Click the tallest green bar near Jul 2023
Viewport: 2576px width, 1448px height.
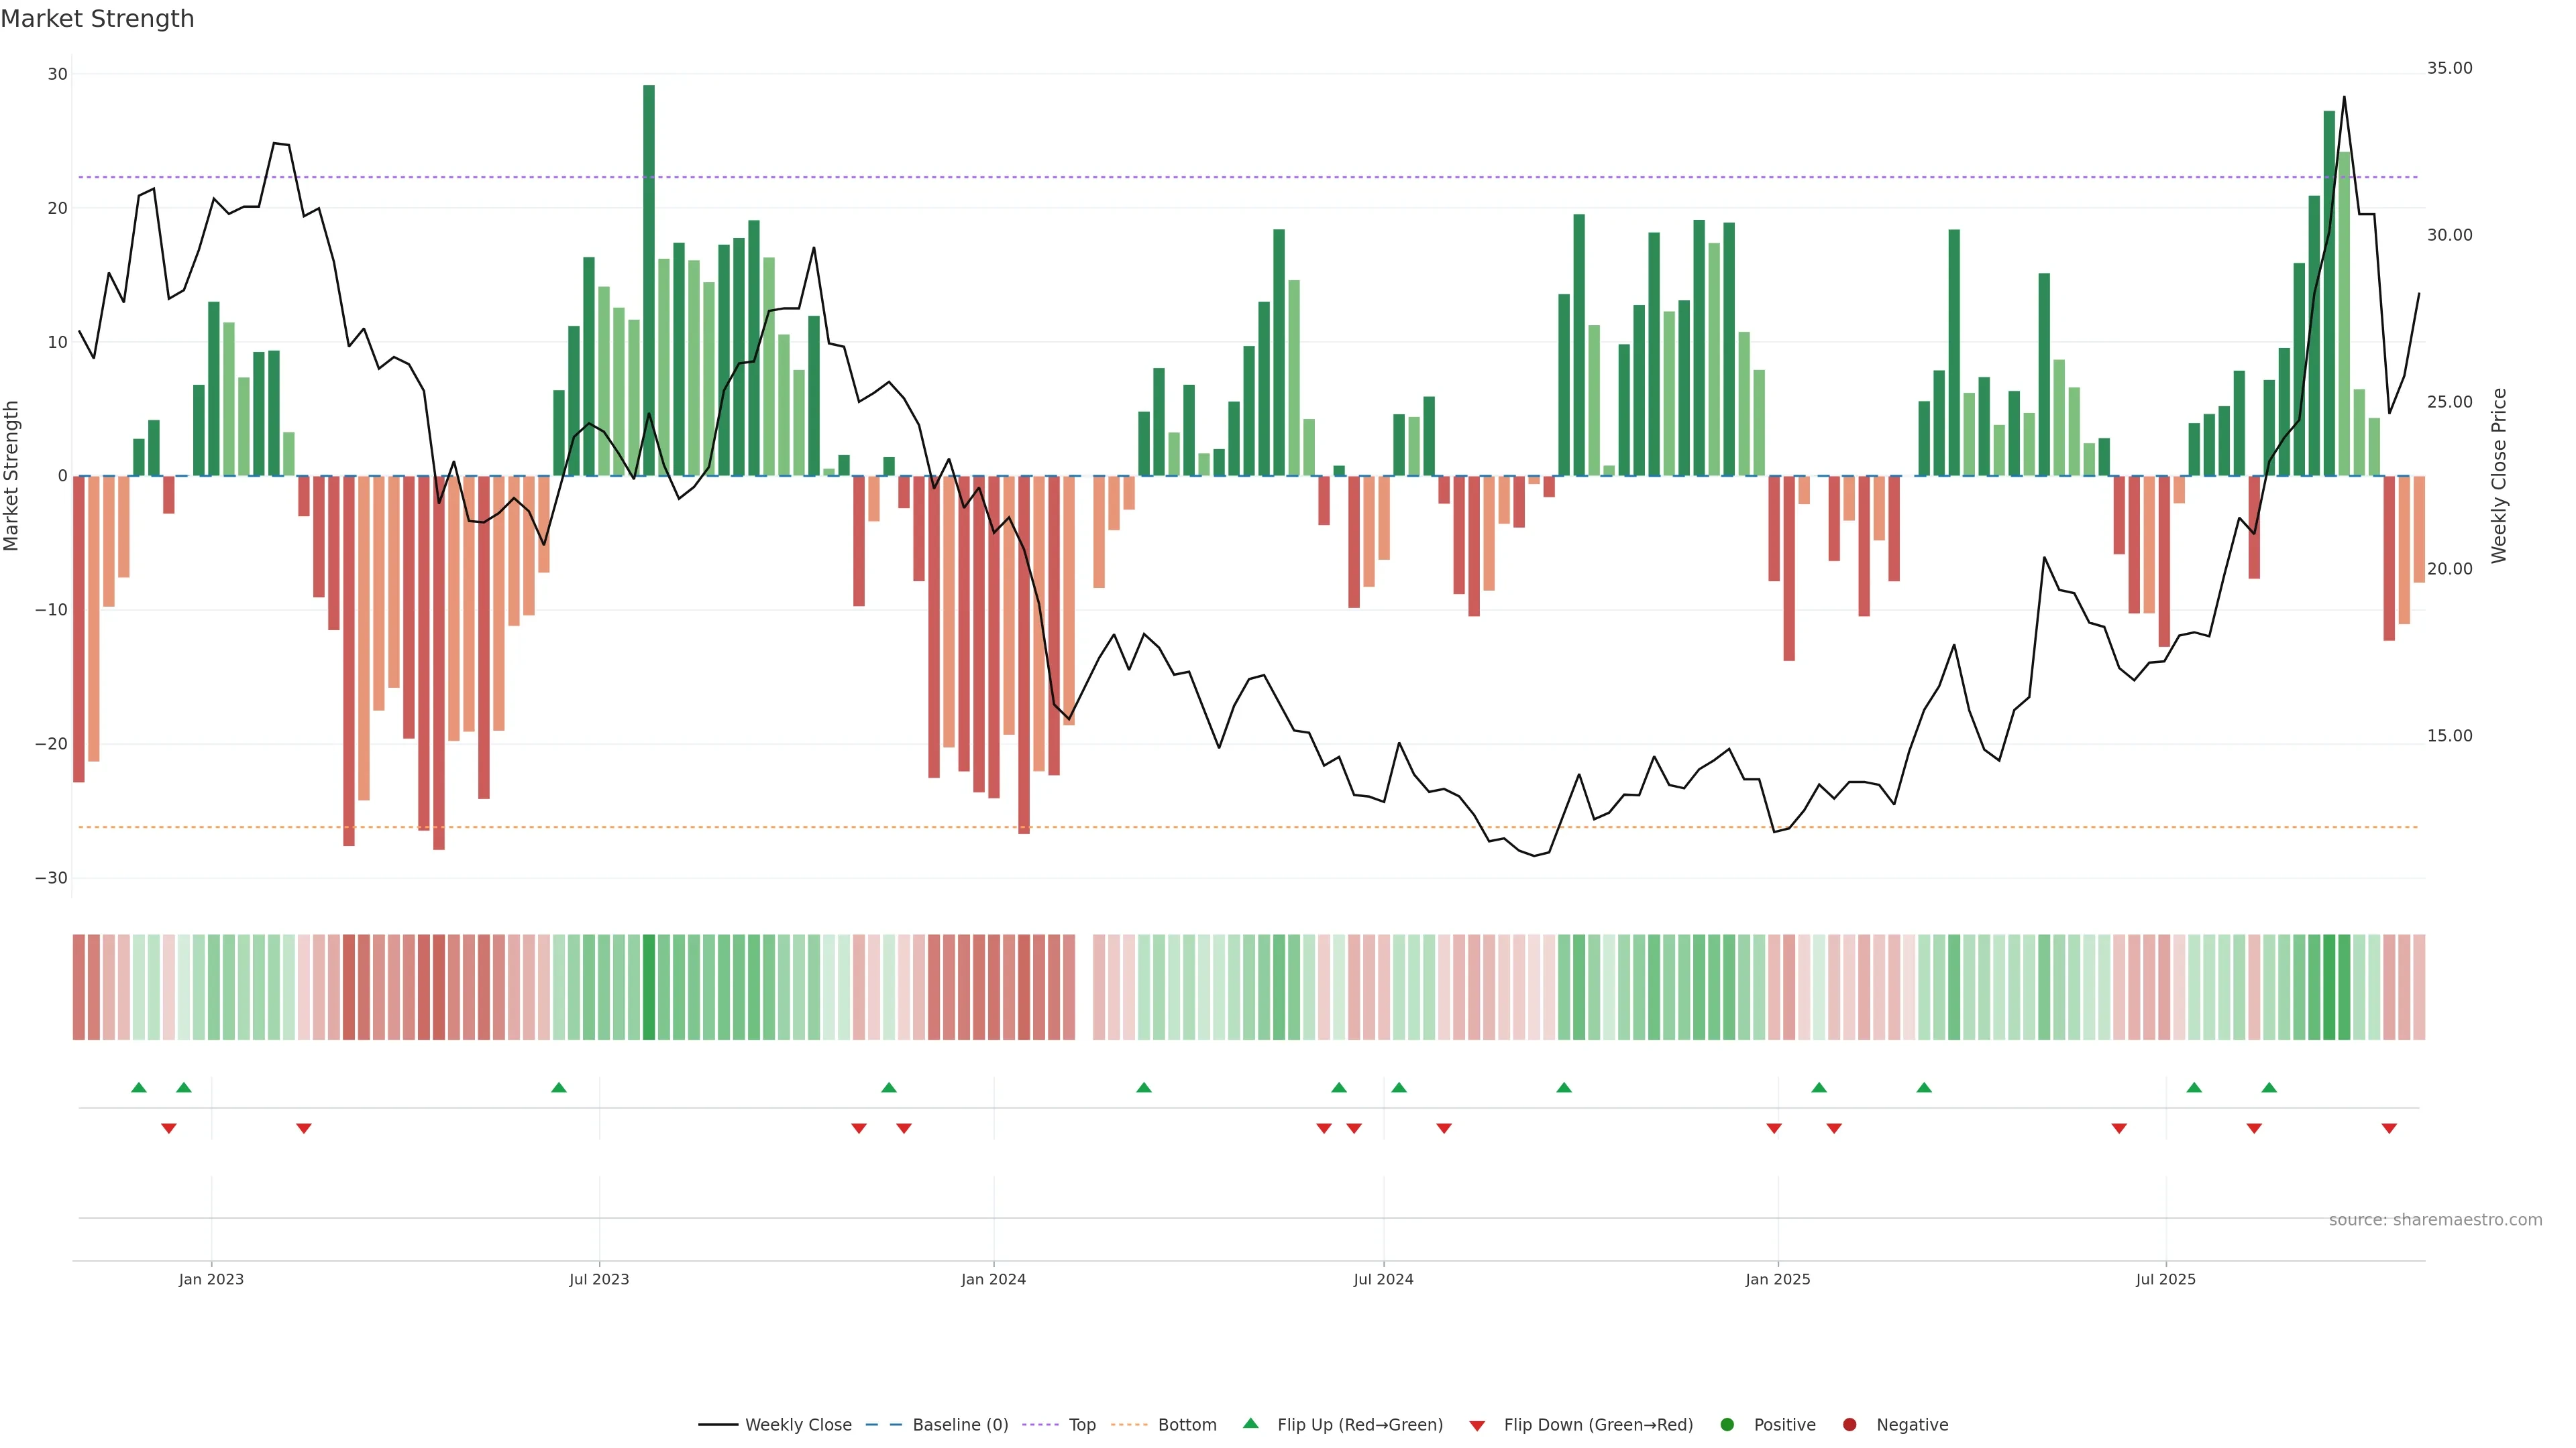click(649, 280)
